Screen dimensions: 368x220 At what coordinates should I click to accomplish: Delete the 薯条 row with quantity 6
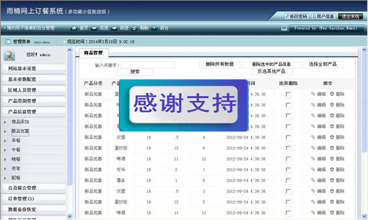pos(337,180)
